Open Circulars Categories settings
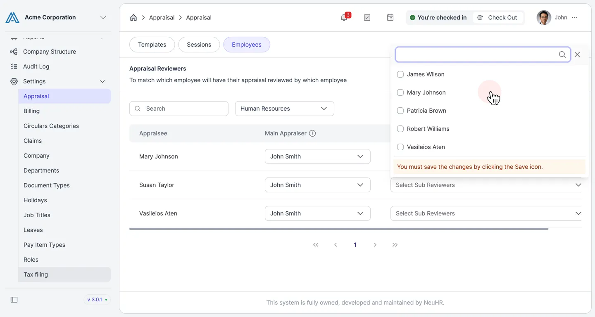Image resolution: width=595 pixels, height=317 pixels. 64,126
